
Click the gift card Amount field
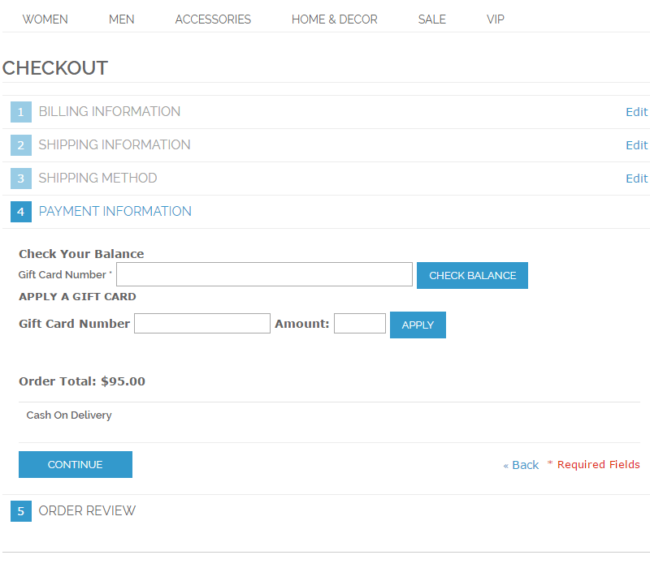click(x=359, y=324)
